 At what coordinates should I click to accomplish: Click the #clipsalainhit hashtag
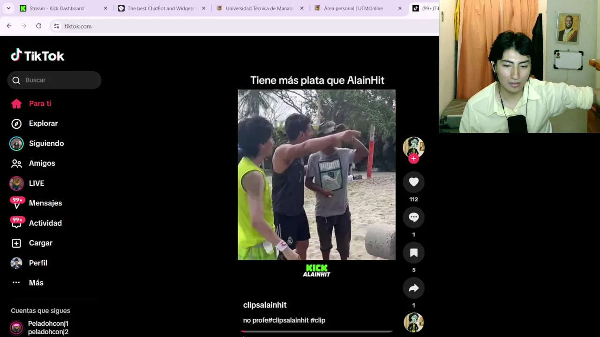288,320
